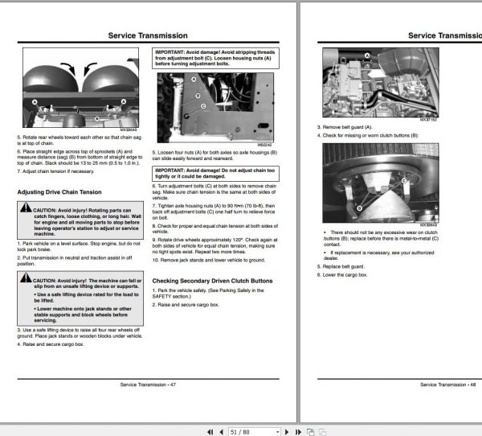Viewport: 482px width, 436px height.
Task: Click the clutch buttons close-up photo
Action: point(381,183)
